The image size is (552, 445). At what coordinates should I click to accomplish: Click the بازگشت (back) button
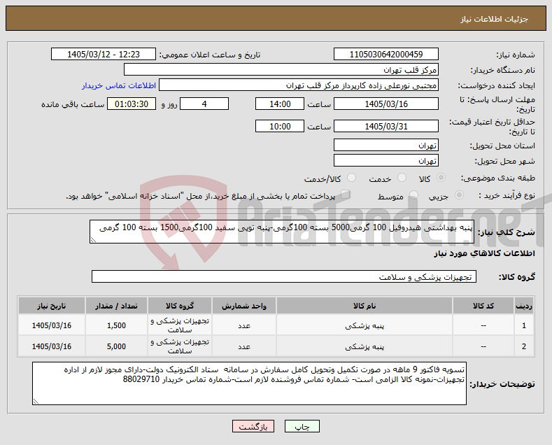[253, 426]
